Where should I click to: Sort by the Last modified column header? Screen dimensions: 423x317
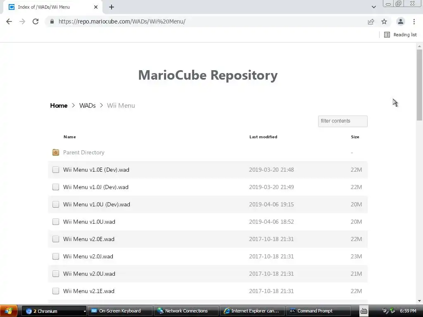click(263, 137)
